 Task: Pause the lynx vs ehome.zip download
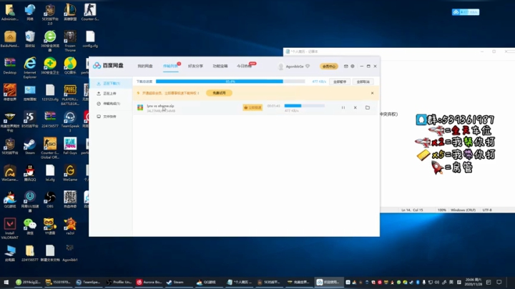343,108
